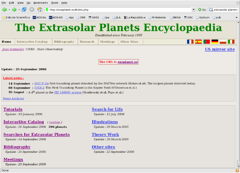Open the Search for Life link
Screen dimensions: 240x173
coord(107,109)
